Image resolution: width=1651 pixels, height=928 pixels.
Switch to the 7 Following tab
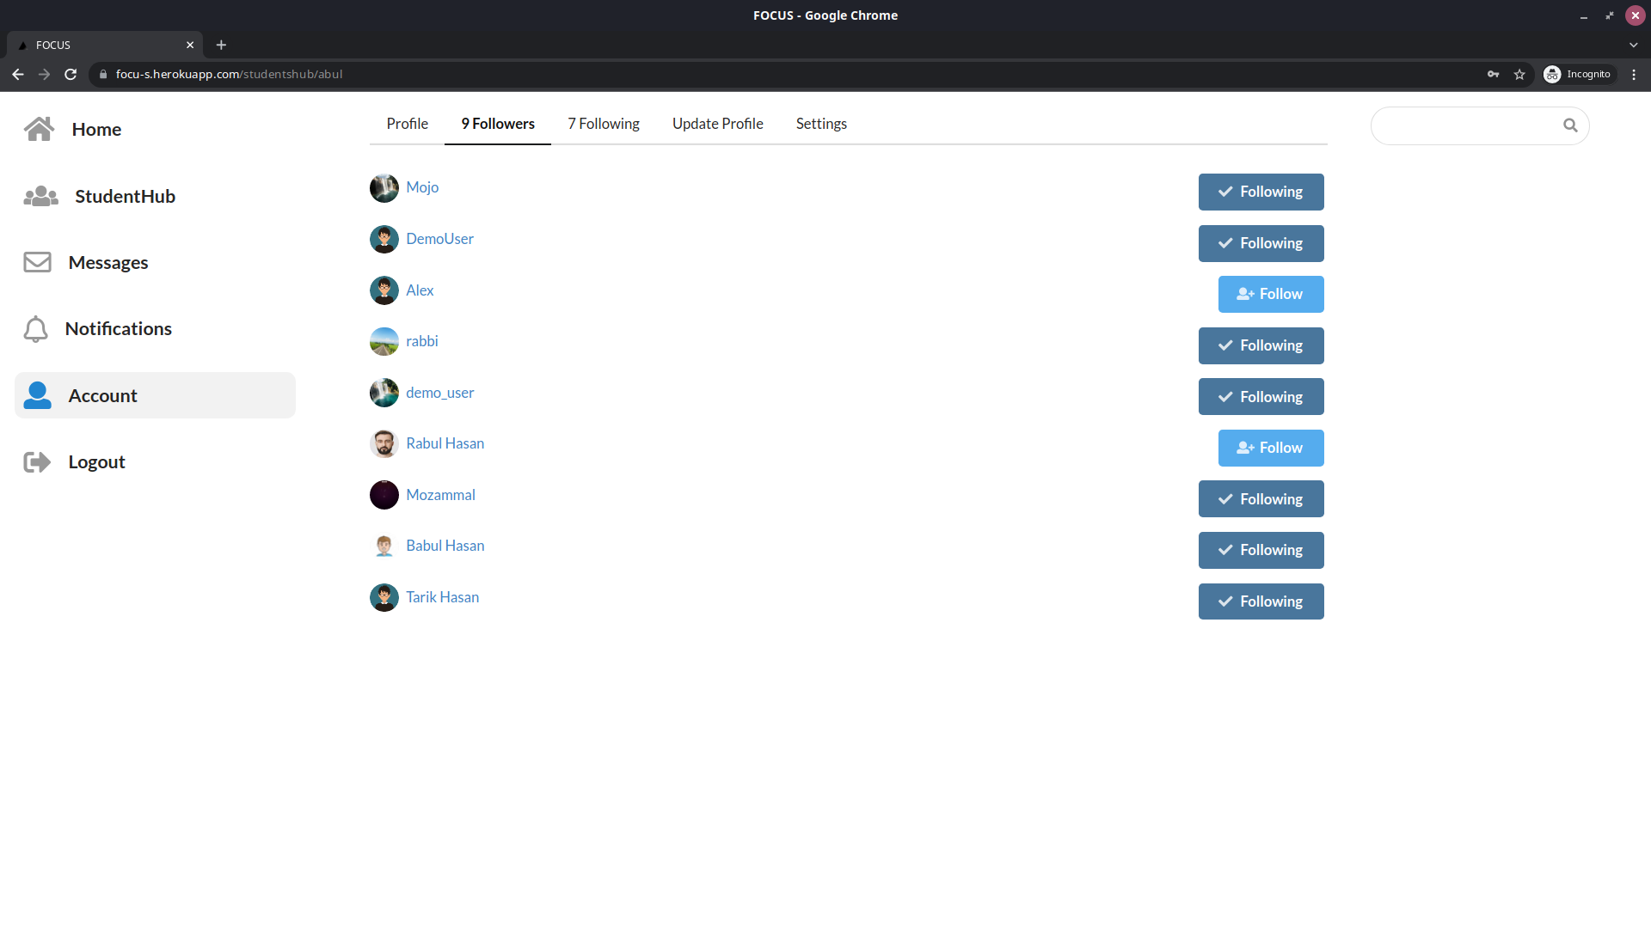pos(603,124)
